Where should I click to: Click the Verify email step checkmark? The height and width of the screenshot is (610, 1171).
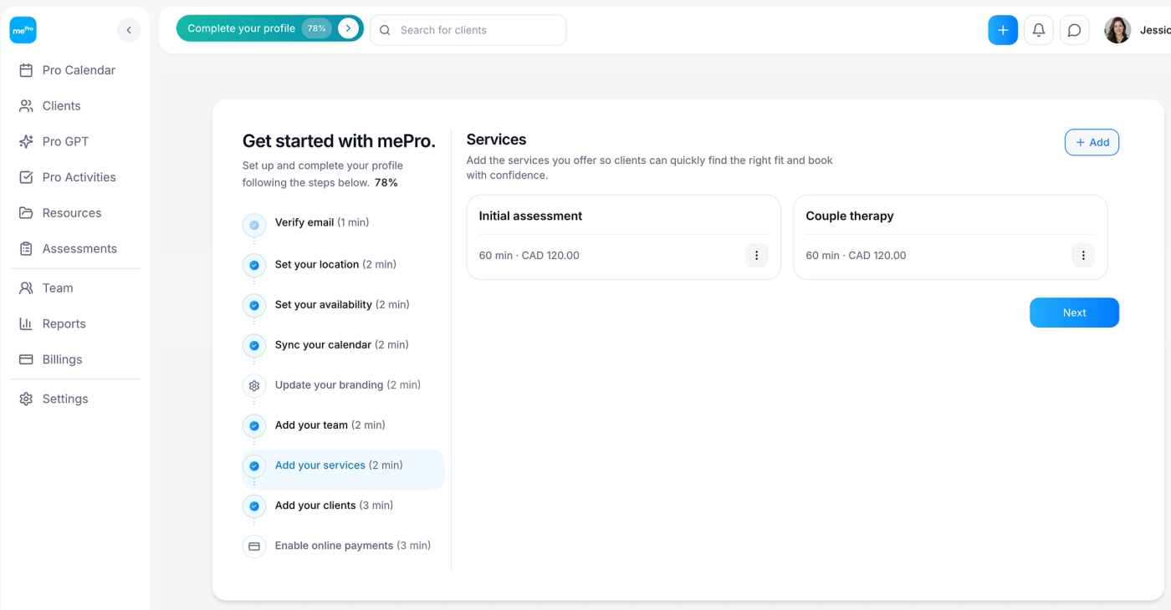[254, 226]
